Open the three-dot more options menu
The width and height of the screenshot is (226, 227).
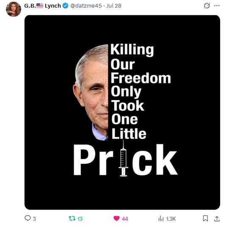tap(217, 5)
